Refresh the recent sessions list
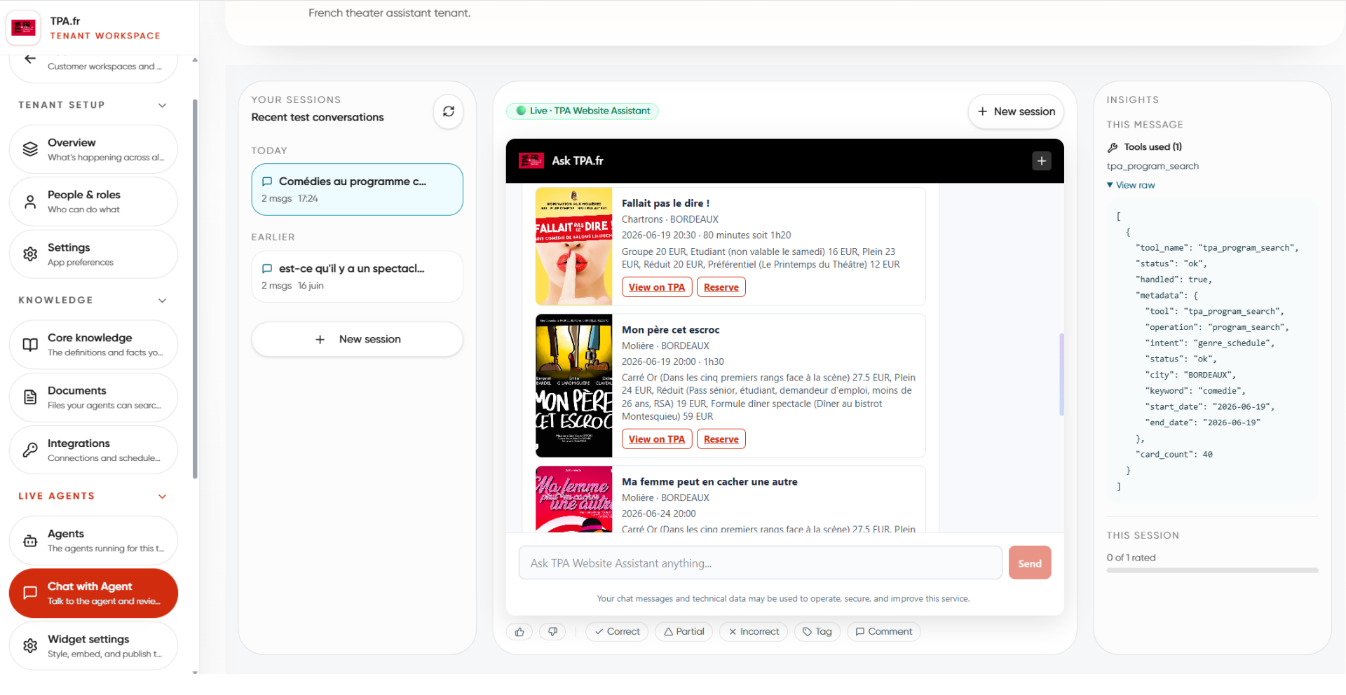 coord(449,111)
